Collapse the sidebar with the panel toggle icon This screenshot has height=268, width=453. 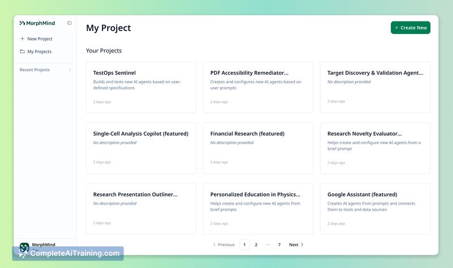(x=69, y=23)
